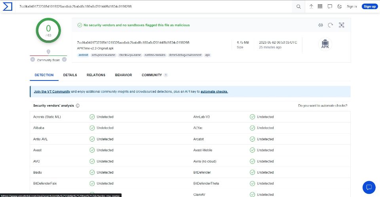Click info icon beside Security vendors' analysis
The width and height of the screenshot is (380, 197).
[78, 106]
